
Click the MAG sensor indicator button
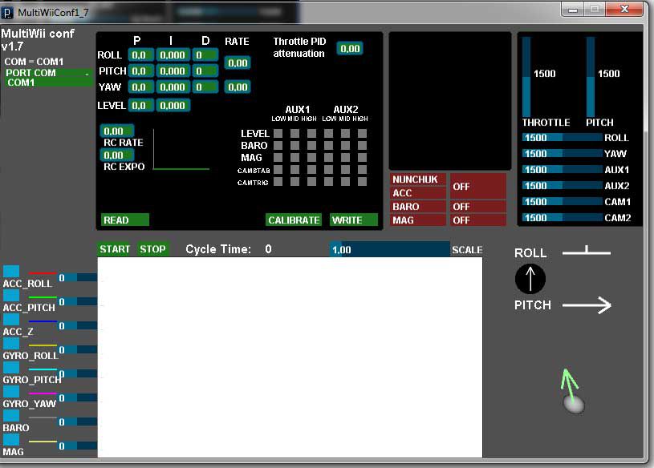[x=418, y=220]
